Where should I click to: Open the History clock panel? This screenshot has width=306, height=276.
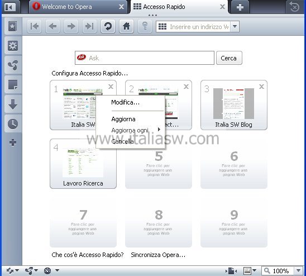pos(13,124)
